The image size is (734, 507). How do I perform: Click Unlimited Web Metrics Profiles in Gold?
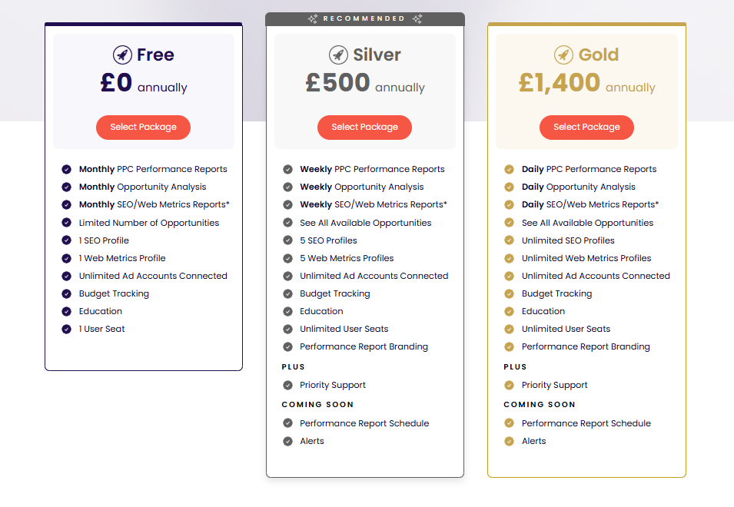[586, 258]
